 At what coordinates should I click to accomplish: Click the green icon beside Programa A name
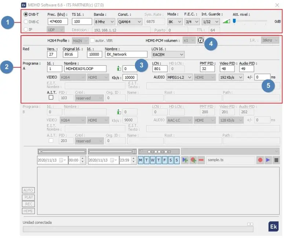119,69
